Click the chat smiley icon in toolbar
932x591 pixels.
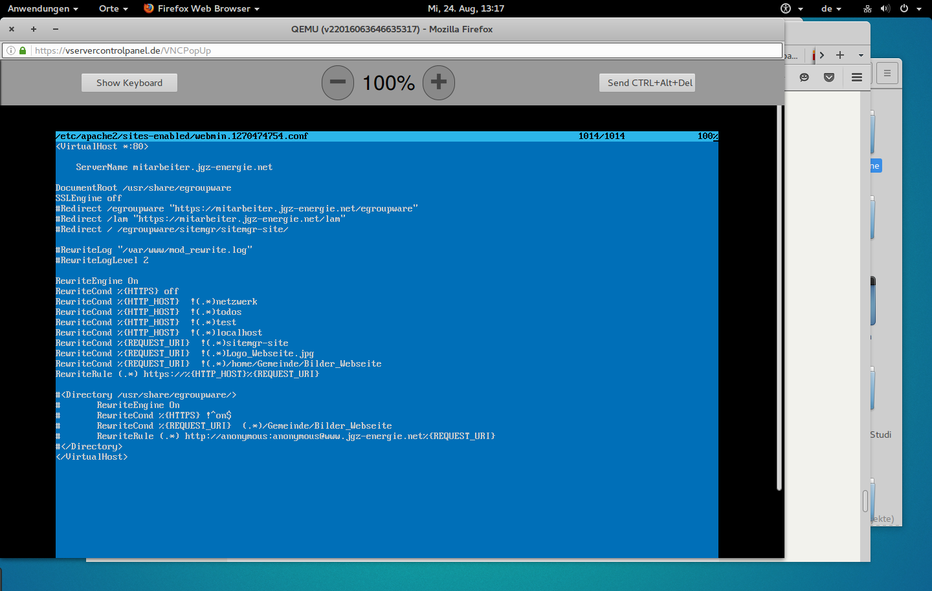click(804, 78)
